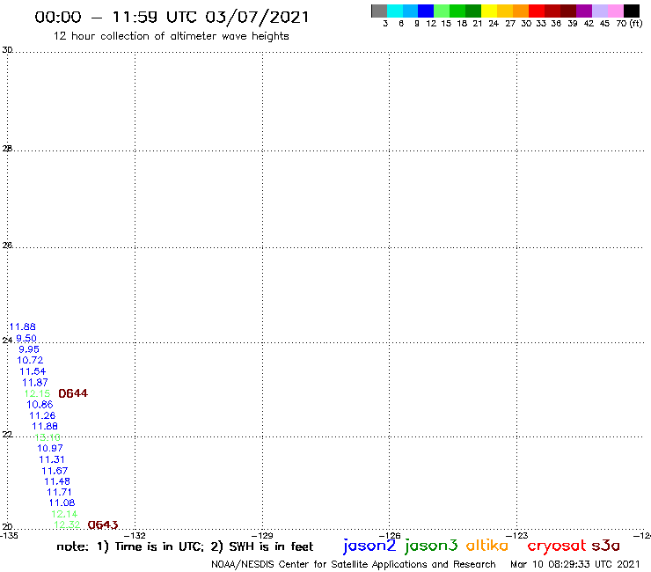Click the 10.97 wave height value

pyautogui.click(x=50, y=448)
